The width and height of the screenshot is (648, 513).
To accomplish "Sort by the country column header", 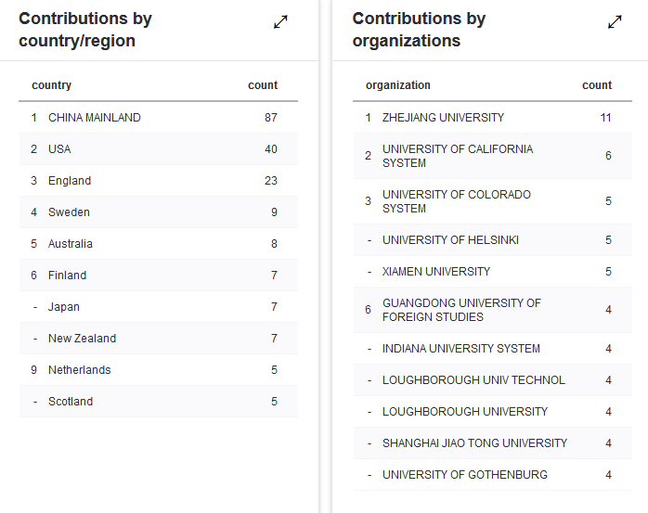I will click(x=51, y=85).
